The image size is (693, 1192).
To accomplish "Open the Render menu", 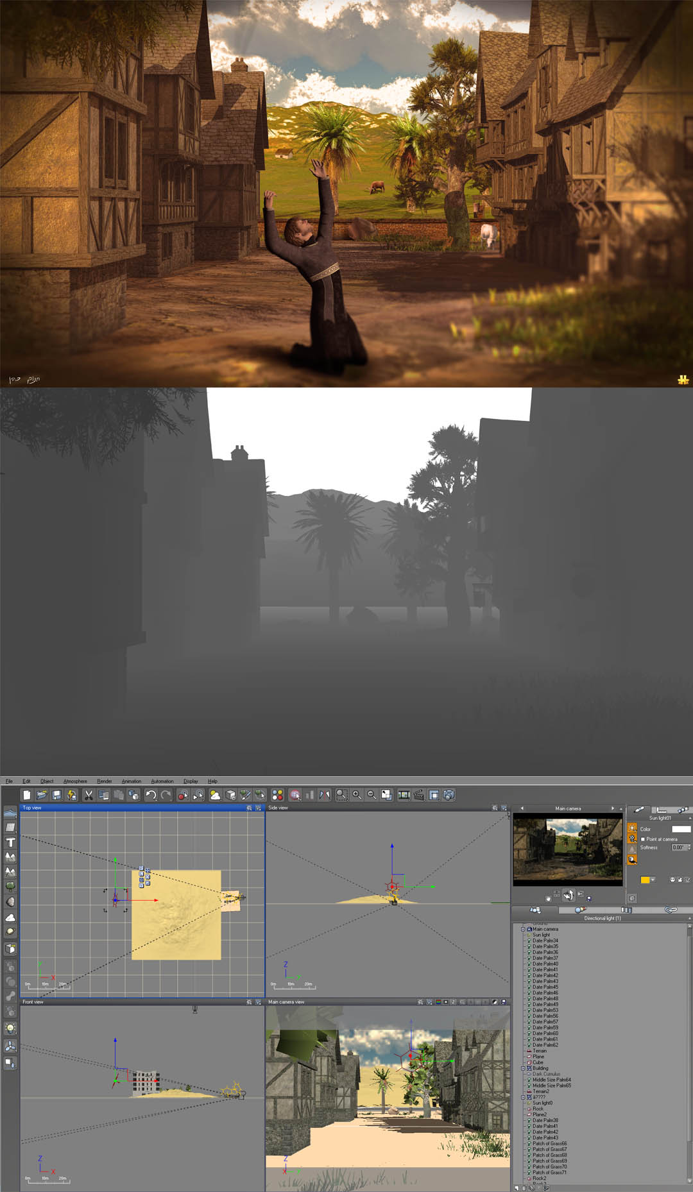I will [105, 781].
